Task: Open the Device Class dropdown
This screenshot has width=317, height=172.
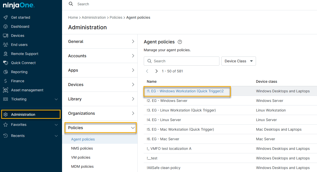Action: point(238,61)
